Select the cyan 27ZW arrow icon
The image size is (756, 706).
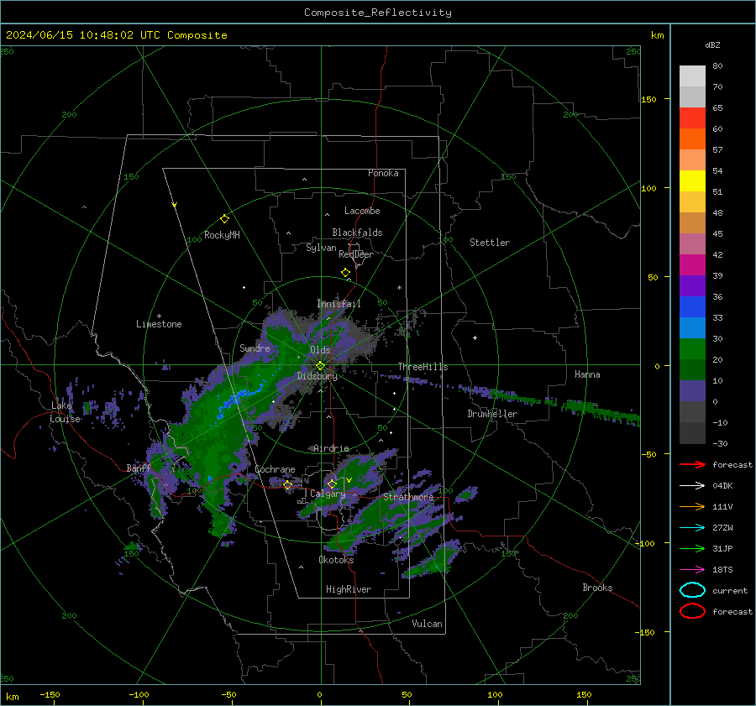692,528
